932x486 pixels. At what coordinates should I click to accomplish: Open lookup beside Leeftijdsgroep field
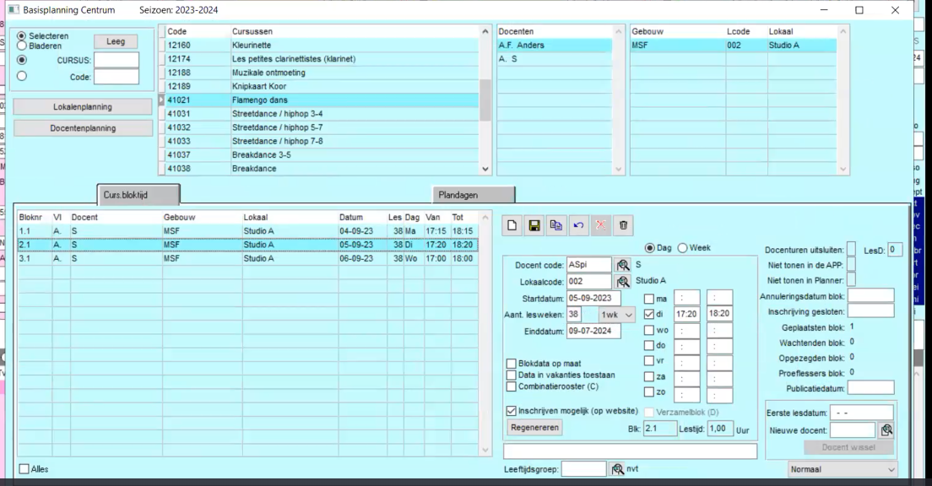pyautogui.click(x=618, y=469)
